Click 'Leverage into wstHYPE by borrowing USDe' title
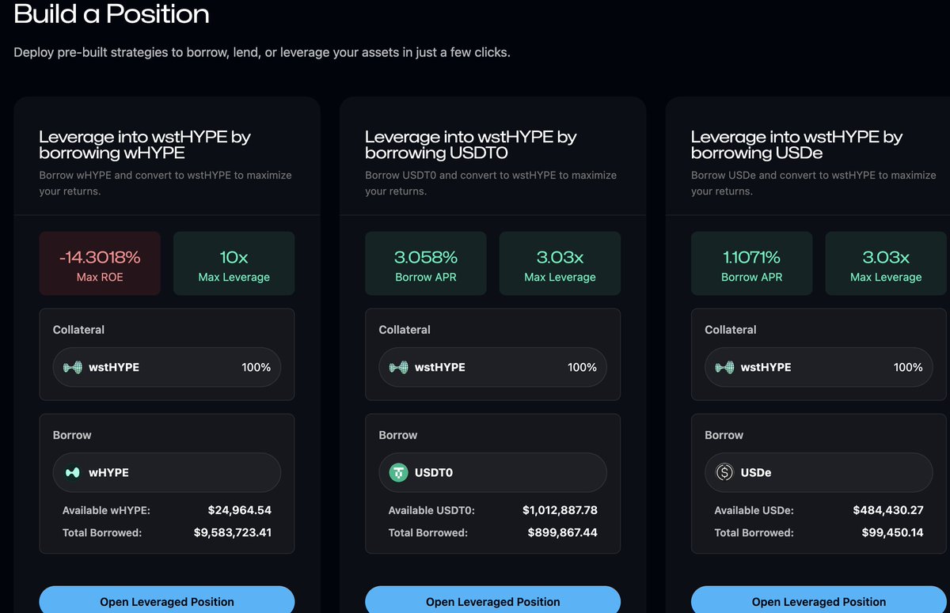 point(796,145)
